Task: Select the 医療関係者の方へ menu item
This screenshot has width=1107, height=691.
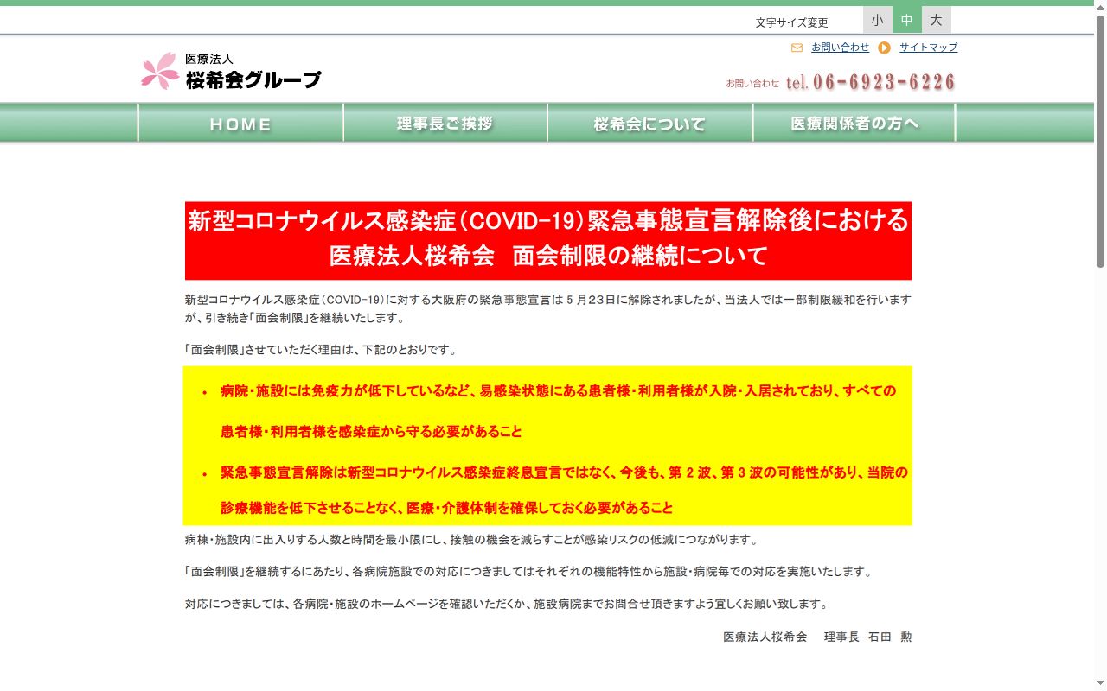Action: tap(854, 124)
